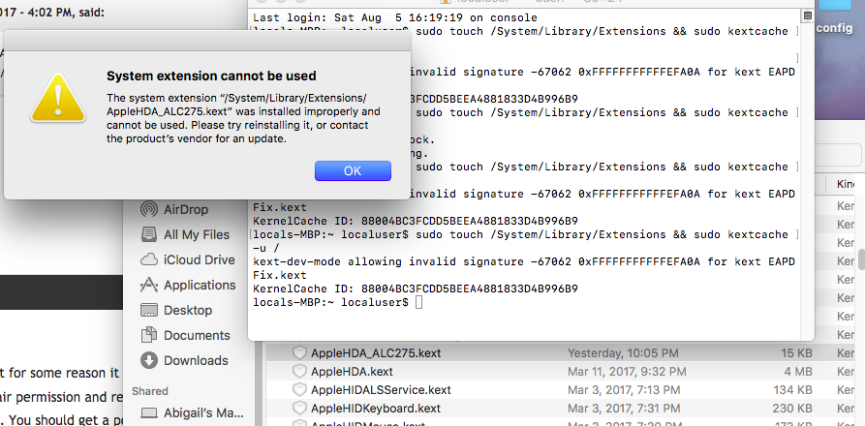Image resolution: width=865 pixels, height=426 pixels.
Task: Click OK in the system extension alert
Action: point(353,171)
